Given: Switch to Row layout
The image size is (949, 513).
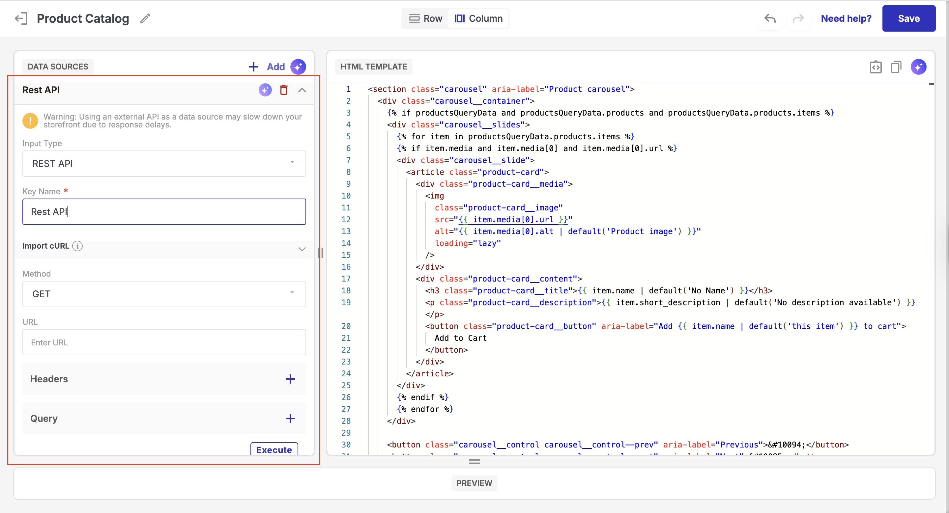Looking at the screenshot, I should click(x=425, y=18).
